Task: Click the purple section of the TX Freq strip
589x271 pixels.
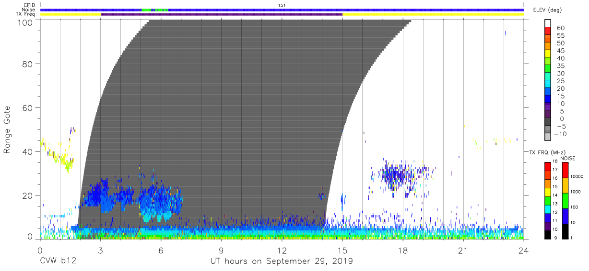Action: pyautogui.click(x=222, y=14)
